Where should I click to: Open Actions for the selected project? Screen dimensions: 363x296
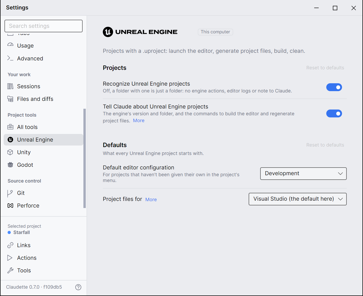point(44,258)
